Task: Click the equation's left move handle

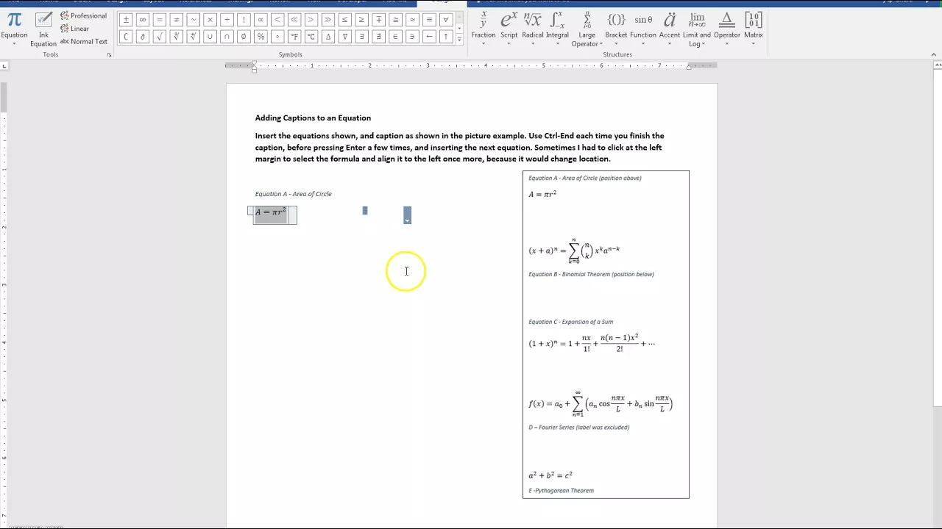Action: click(x=250, y=211)
